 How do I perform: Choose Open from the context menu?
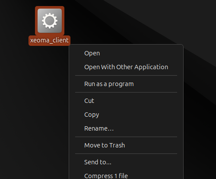click(126, 53)
